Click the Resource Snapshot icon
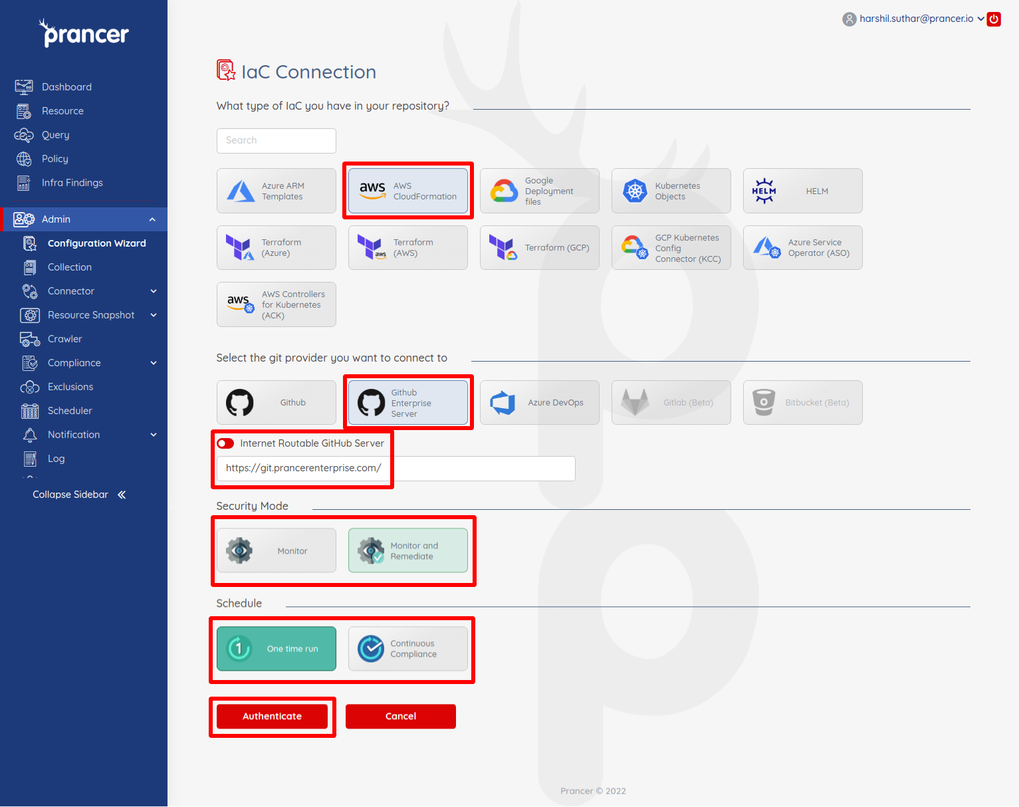This screenshot has height=807, width=1019. [30, 315]
